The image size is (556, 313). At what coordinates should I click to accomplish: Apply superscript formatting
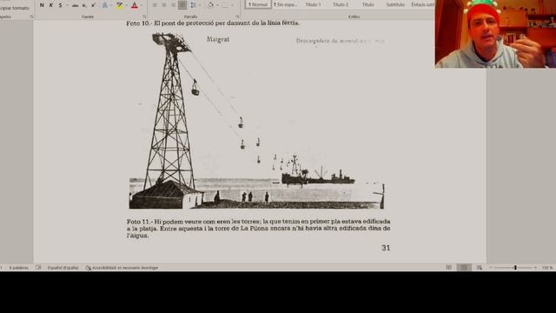pyautogui.click(x=93, y=5)
